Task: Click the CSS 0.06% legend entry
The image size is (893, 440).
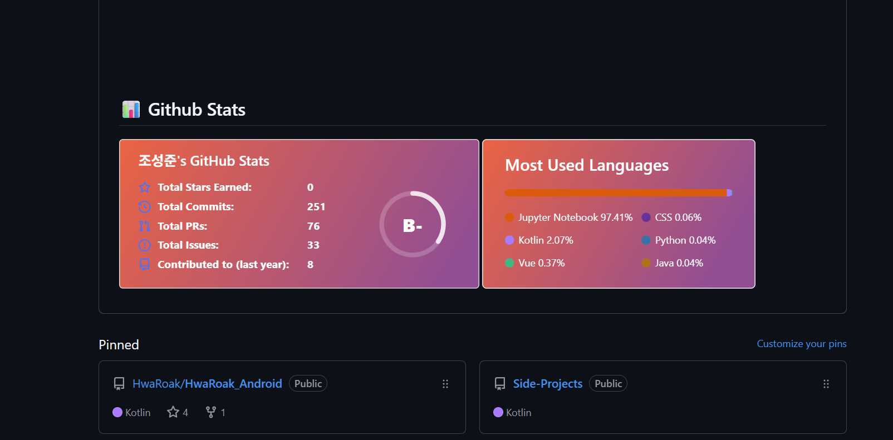Action: (671, 217)
